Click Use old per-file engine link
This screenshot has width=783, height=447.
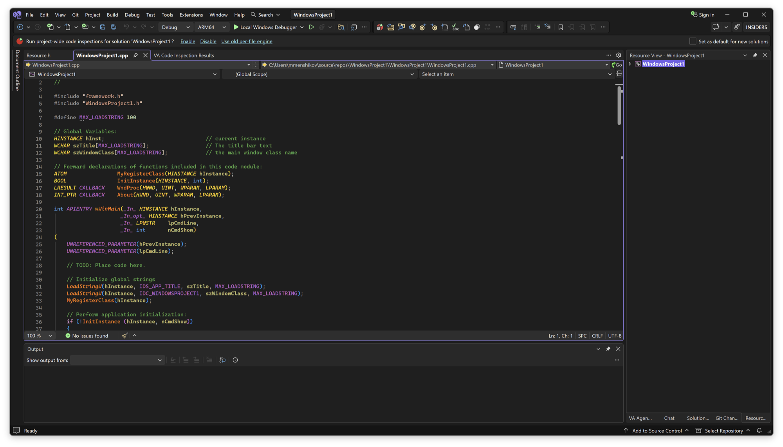pos(247,41)
